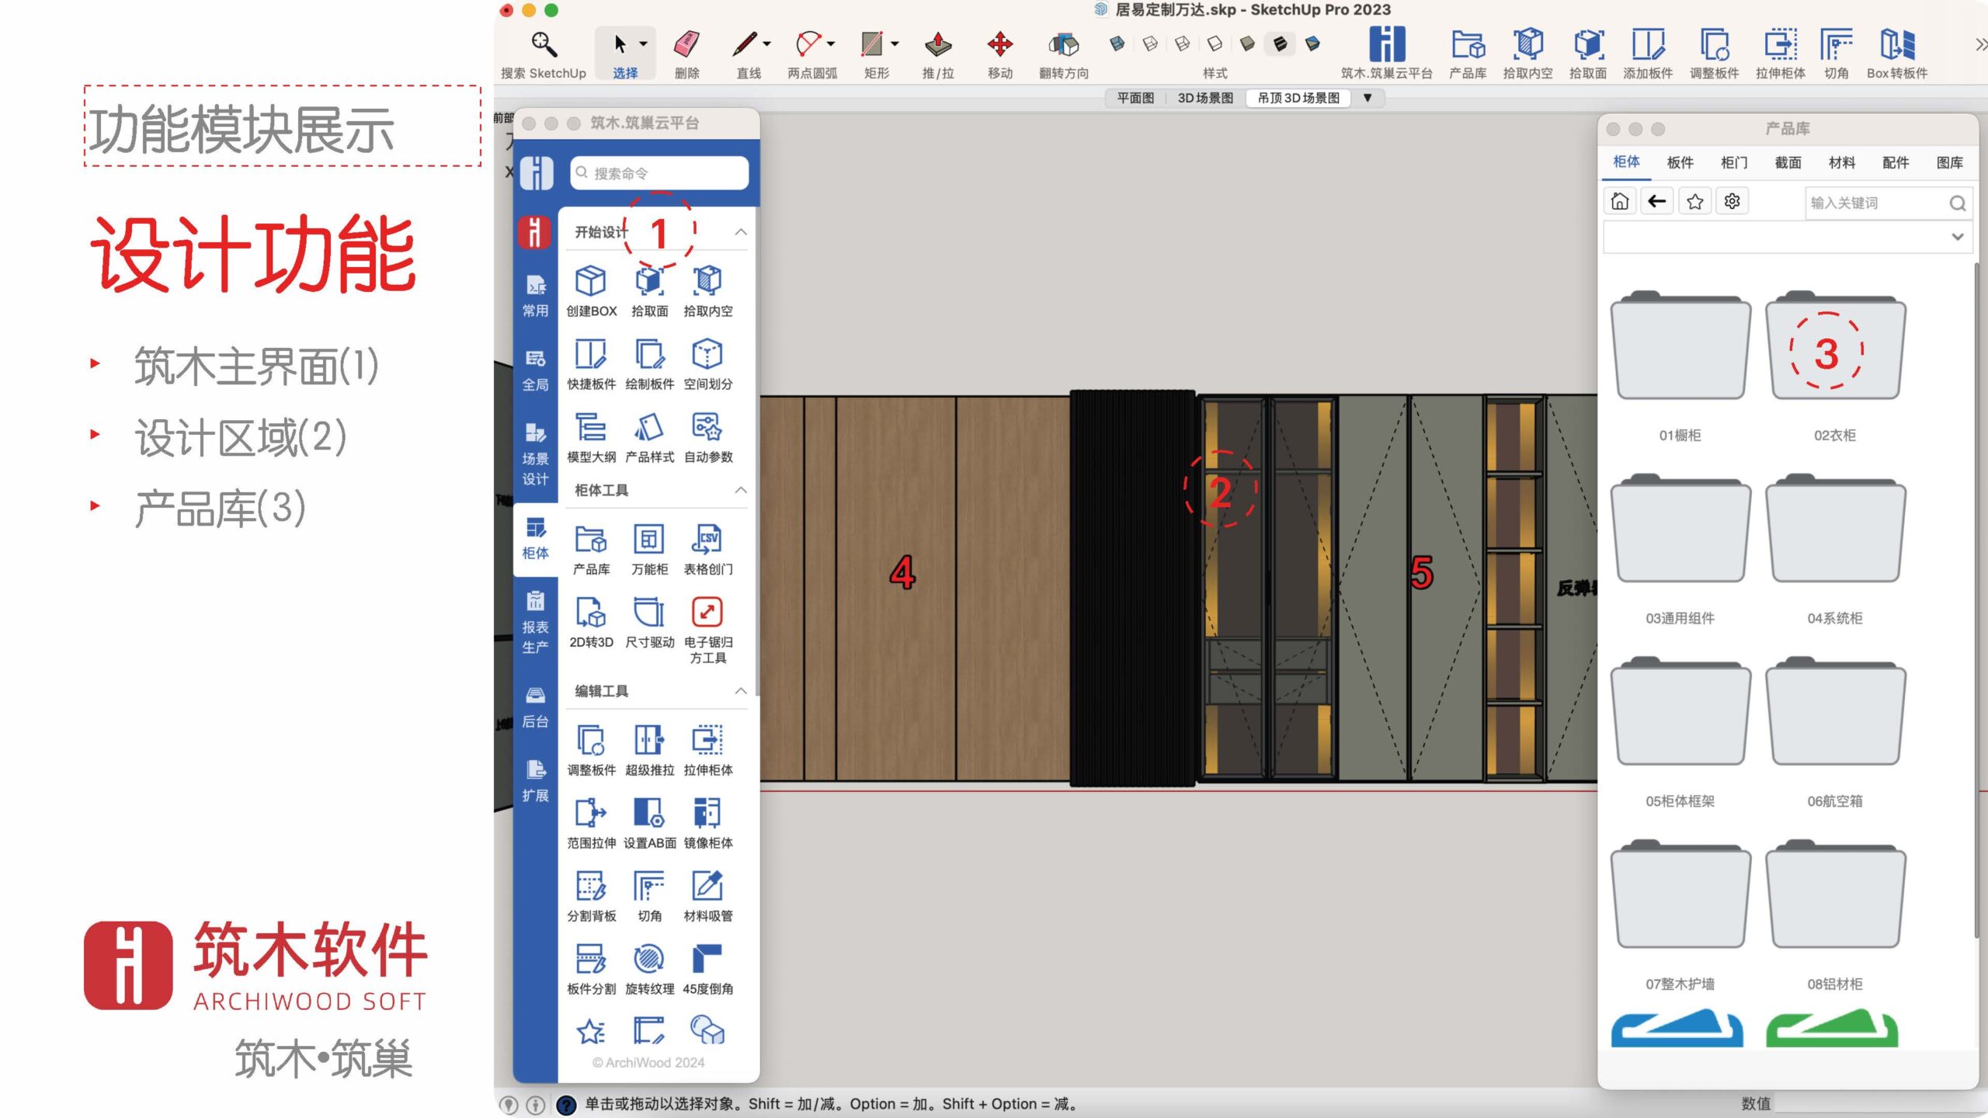The width and height of the screenshot is (1988, 1118).
Task: Choose the 旋转纹理 rotate texture icon
Action: click(x=648, y=960)
